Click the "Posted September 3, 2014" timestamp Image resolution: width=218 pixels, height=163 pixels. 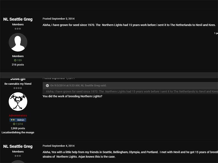(x=59, y=19)
